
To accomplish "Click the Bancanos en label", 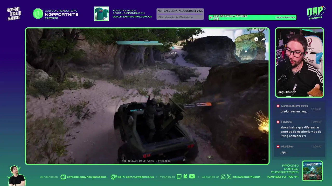I will [x=49, y=177].
